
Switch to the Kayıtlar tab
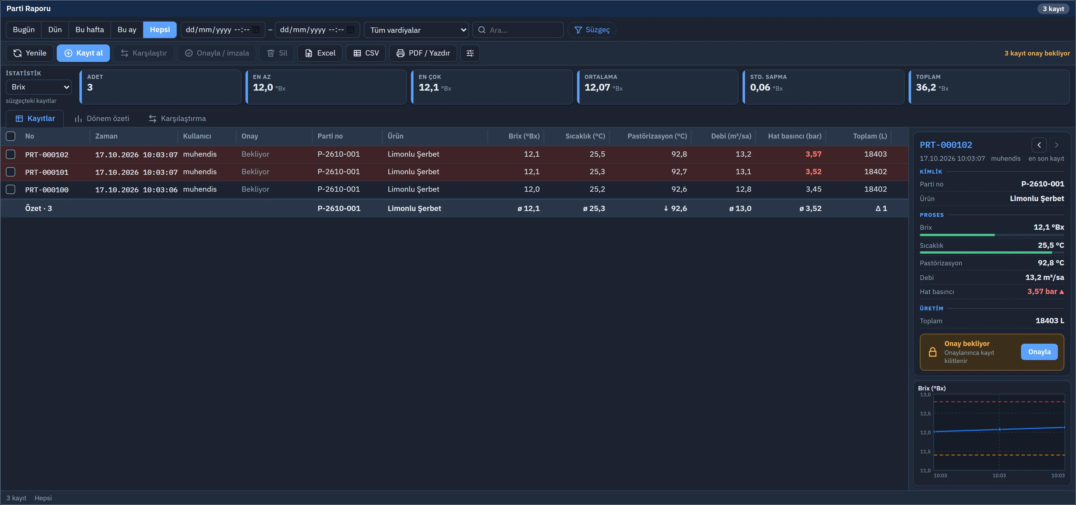click(35, 119)
